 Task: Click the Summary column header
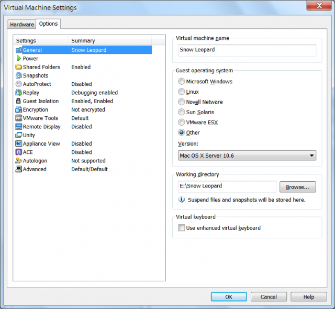(110, 41)
